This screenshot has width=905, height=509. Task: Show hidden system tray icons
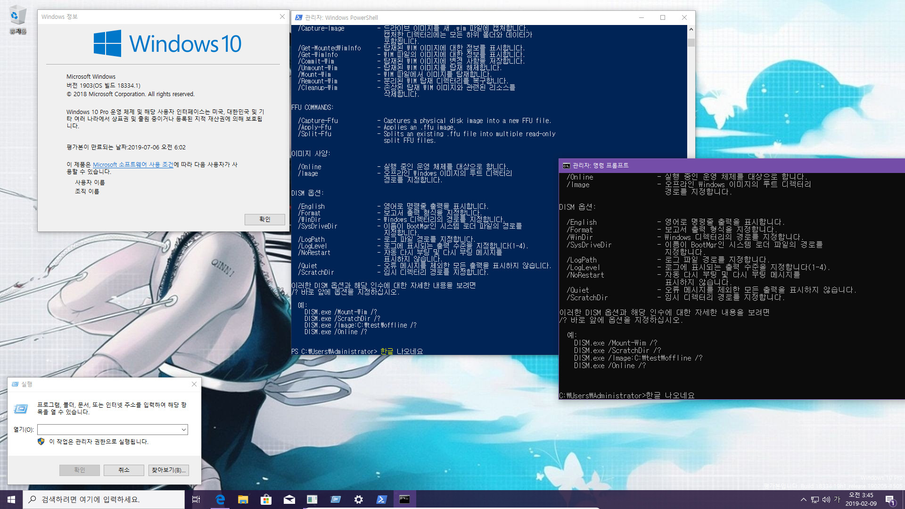[x=803, y=500]
